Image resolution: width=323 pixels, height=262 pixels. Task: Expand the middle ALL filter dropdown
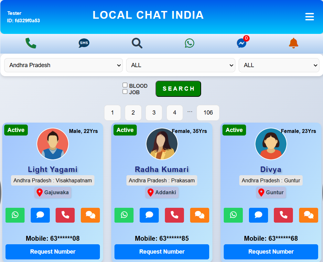pos(180,65)
